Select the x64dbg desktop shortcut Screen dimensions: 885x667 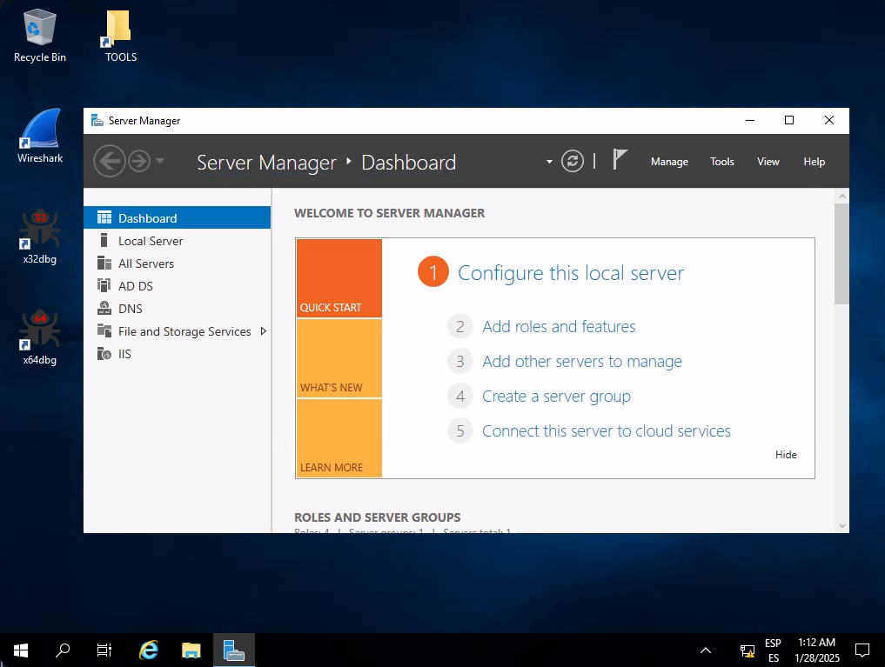(x=39, y=337)
